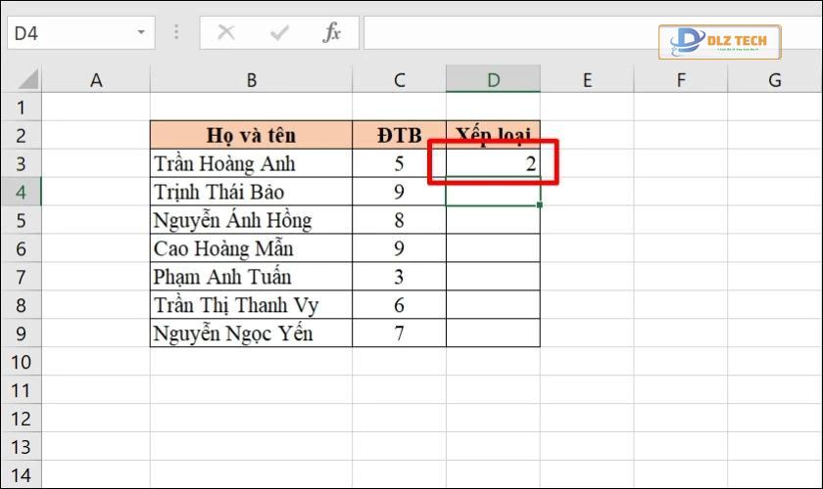Viewport: 823px width, 489px height.
Task: Select row 10 header
Action: click(x=21, y=362)
